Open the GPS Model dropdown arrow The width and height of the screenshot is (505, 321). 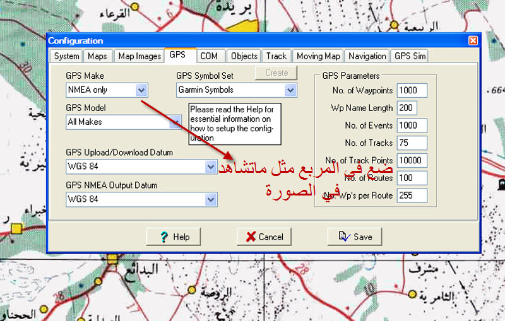pyautogui.click(x=175, y=122)
